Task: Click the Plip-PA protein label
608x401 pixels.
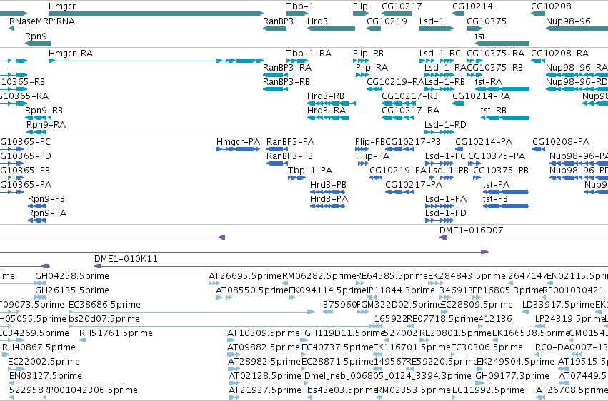Action: pos(374,156)
